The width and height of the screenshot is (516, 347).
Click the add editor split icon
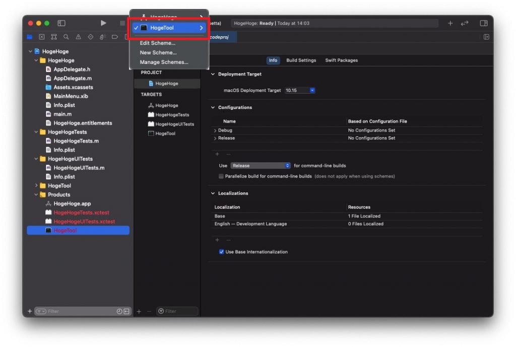486,37
